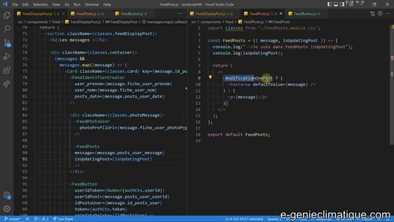
Task: Click 'components' in left editor breadcrumb
Action: (37, 22)
